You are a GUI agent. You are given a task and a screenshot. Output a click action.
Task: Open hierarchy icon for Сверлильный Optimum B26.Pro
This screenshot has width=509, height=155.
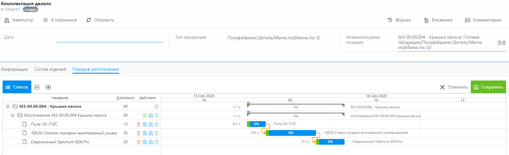[x=151, y=142]
